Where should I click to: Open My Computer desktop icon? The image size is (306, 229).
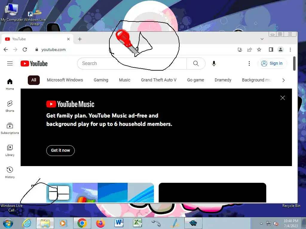(x=12, y=12)
